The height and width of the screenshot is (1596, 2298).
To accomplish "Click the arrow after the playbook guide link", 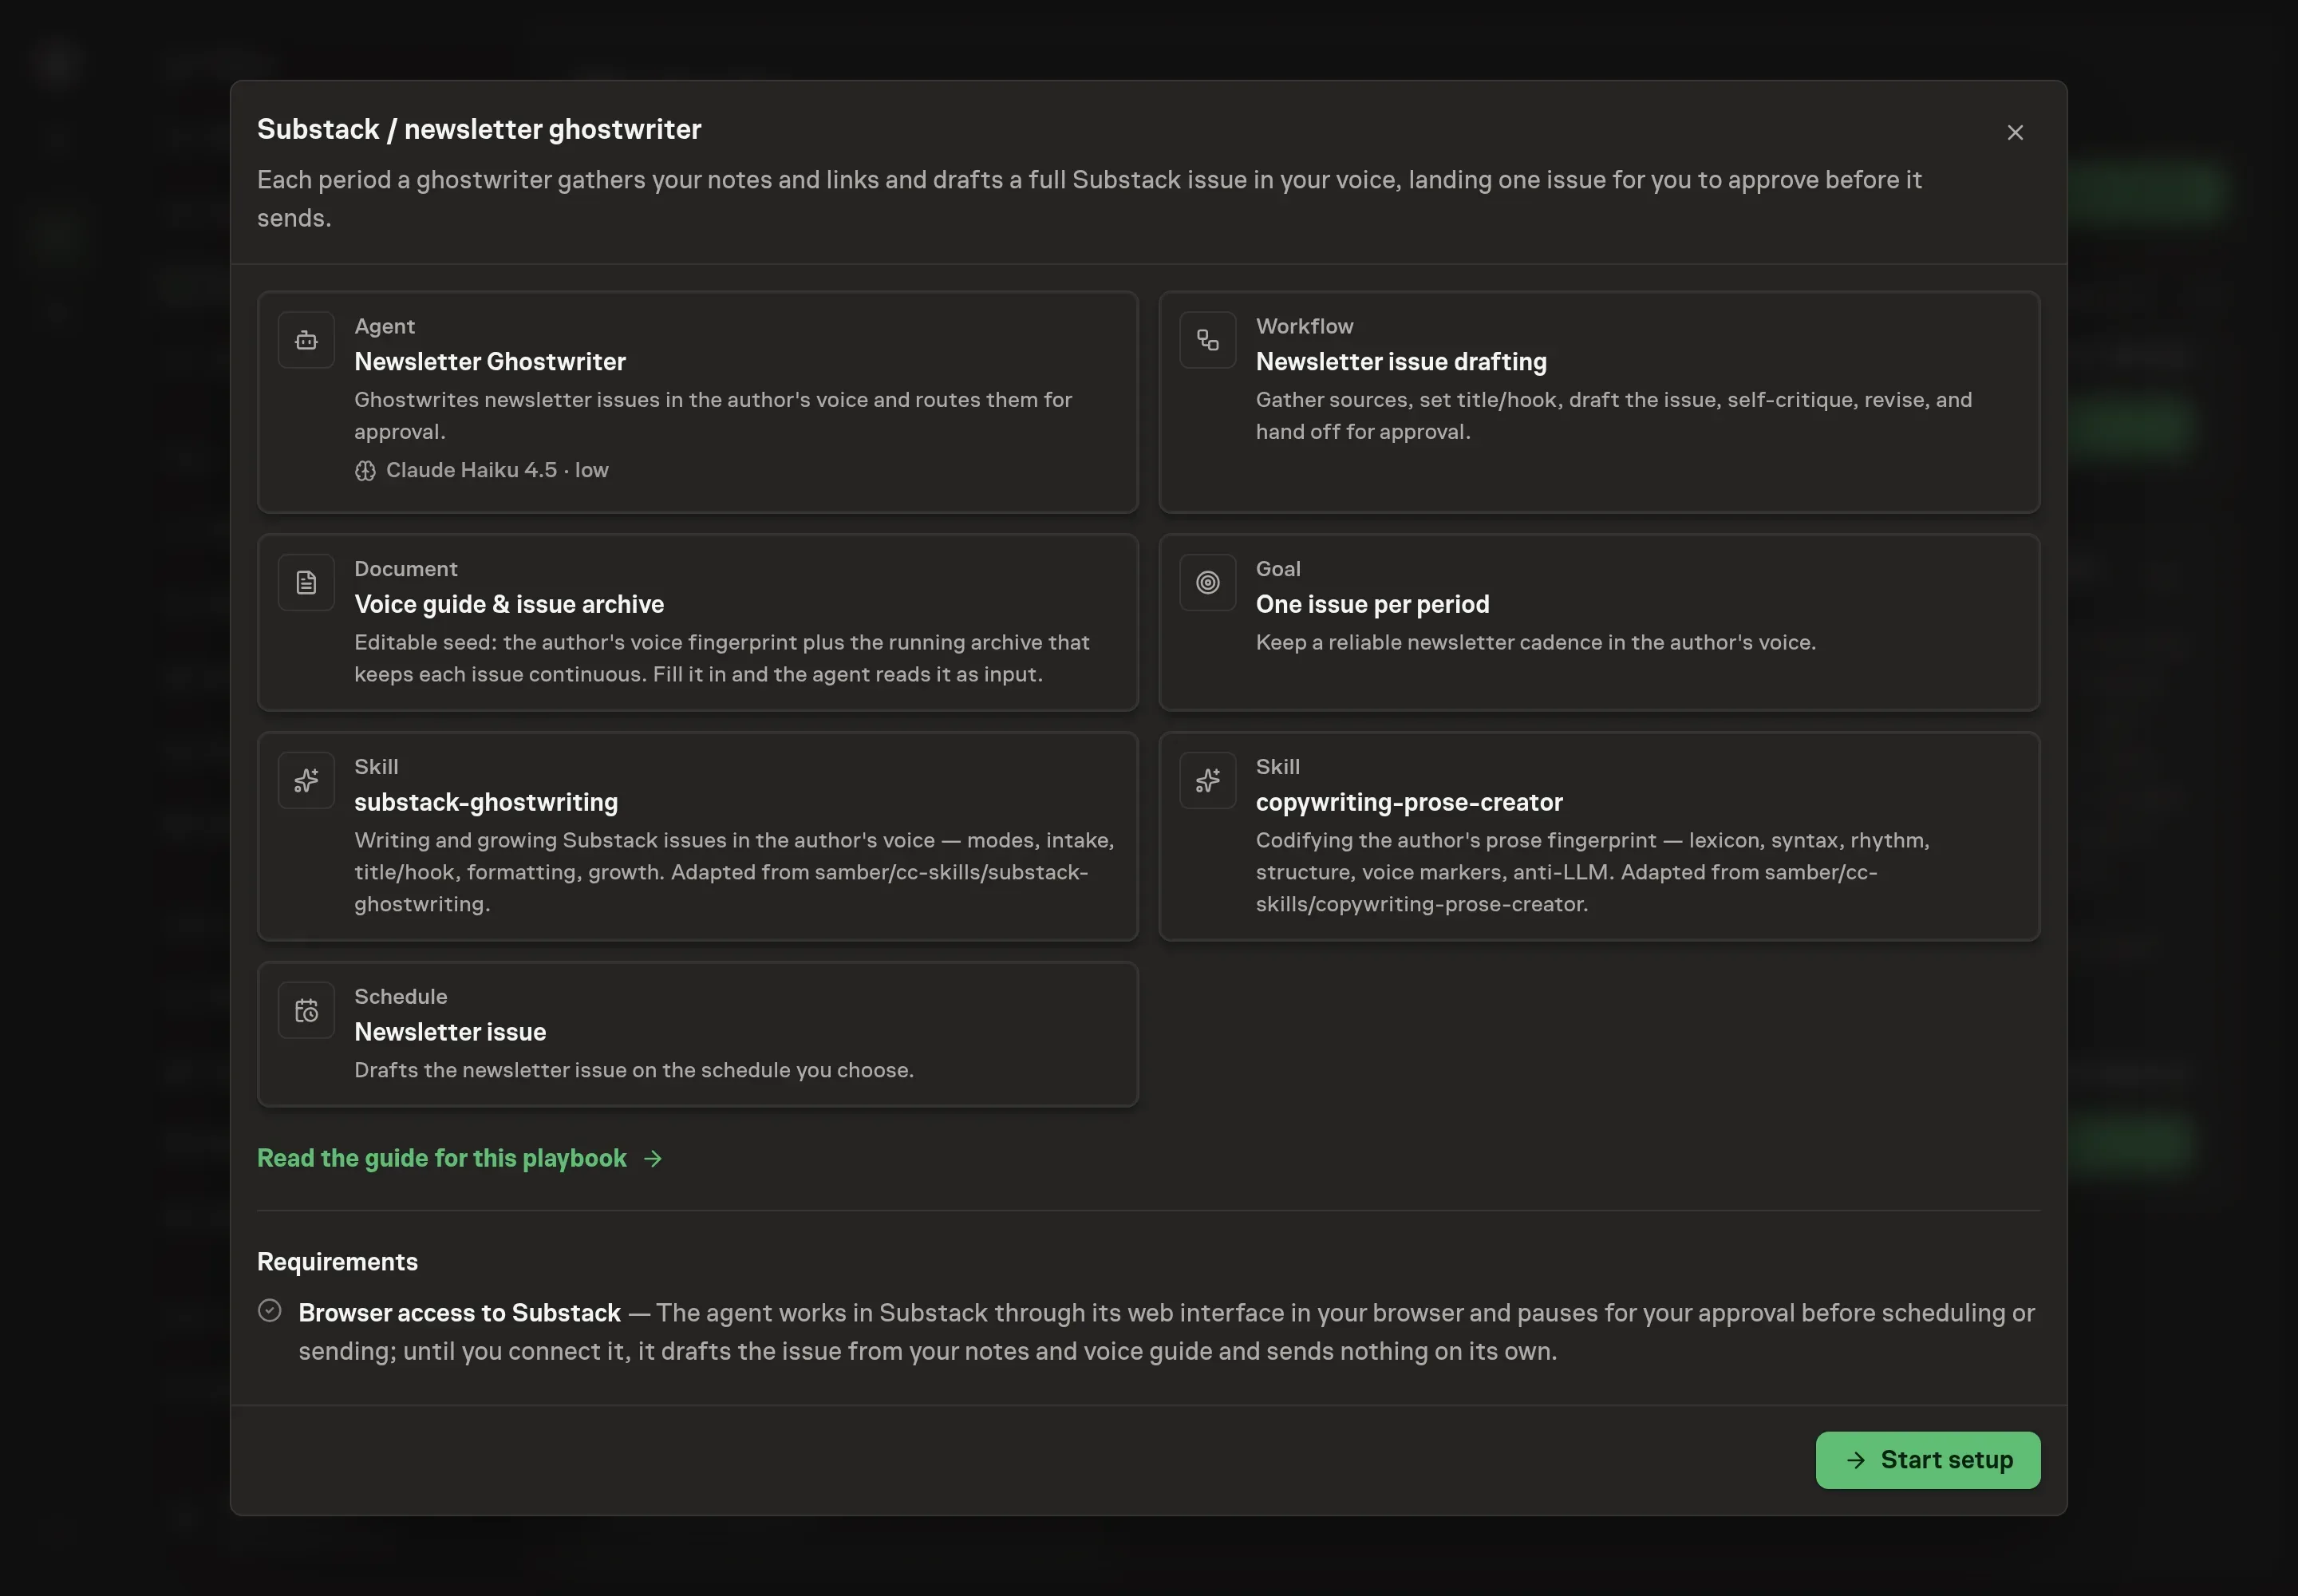I will 653,1159.
